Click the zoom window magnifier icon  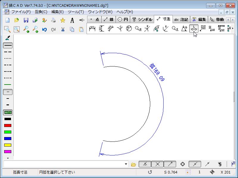click(7, 29)
